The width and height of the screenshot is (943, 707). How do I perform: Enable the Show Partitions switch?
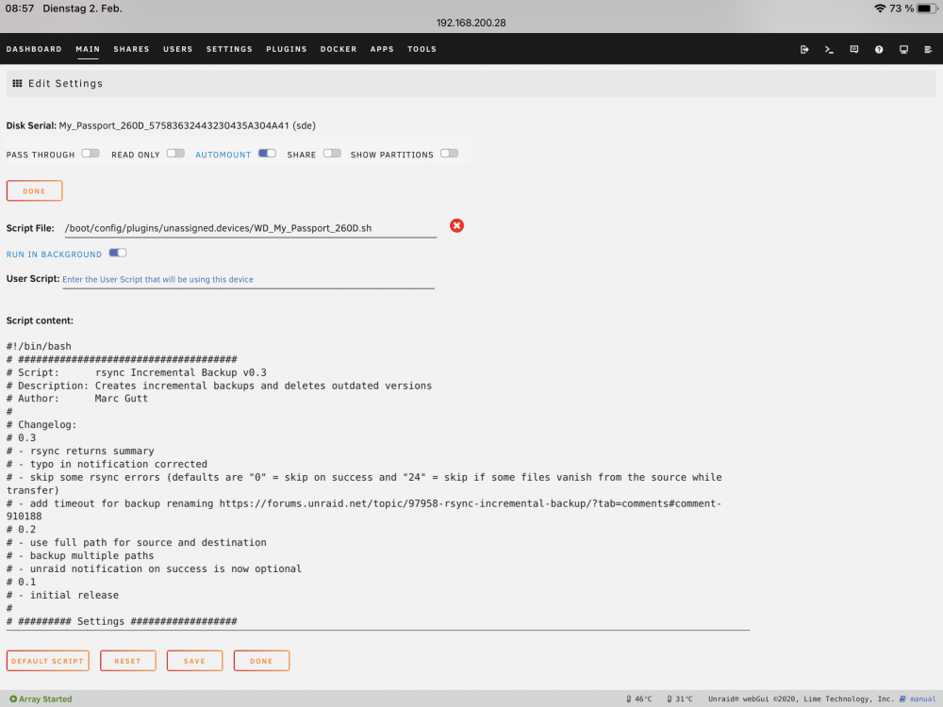coord(449,154)
